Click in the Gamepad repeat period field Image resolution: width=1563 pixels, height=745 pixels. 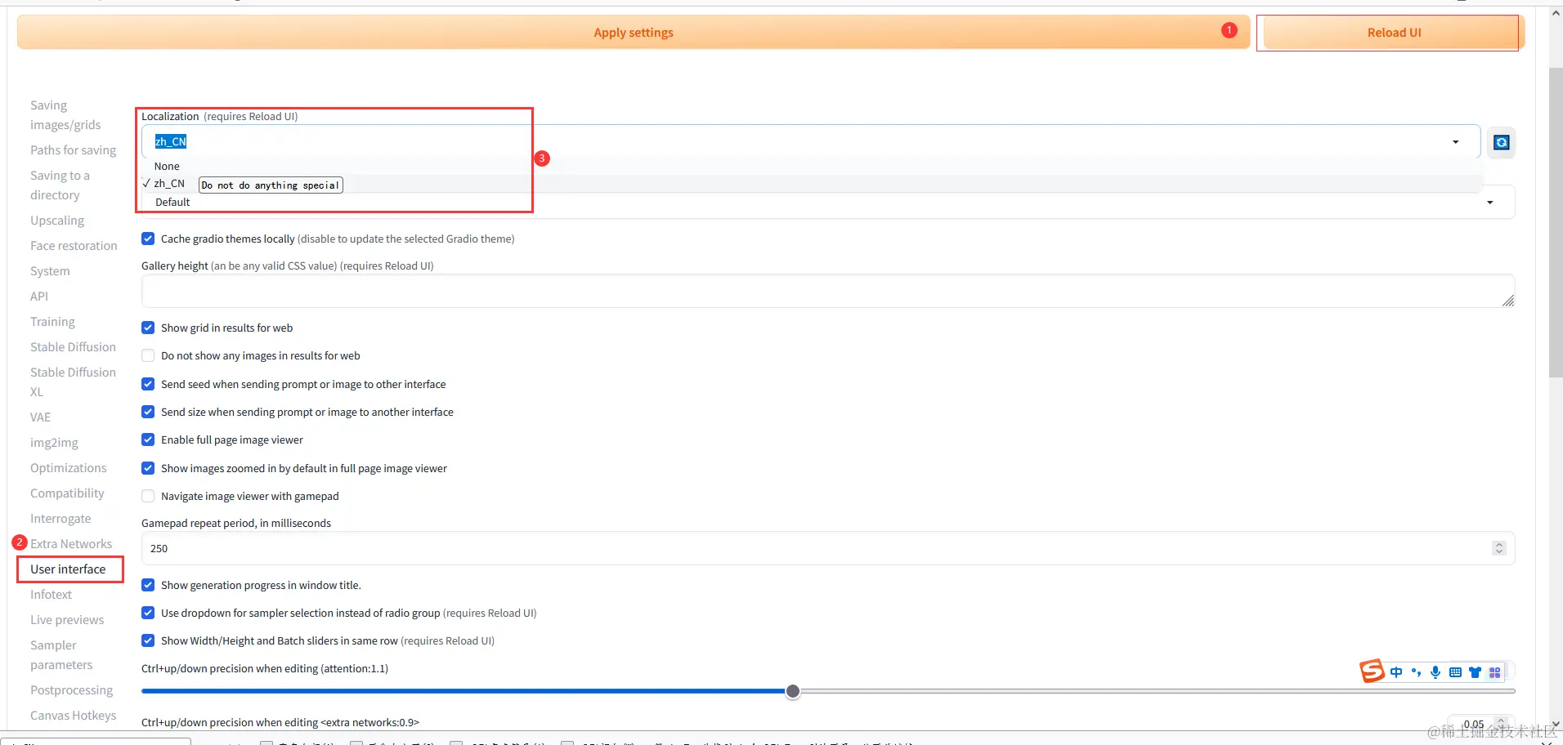pos(827,548)
